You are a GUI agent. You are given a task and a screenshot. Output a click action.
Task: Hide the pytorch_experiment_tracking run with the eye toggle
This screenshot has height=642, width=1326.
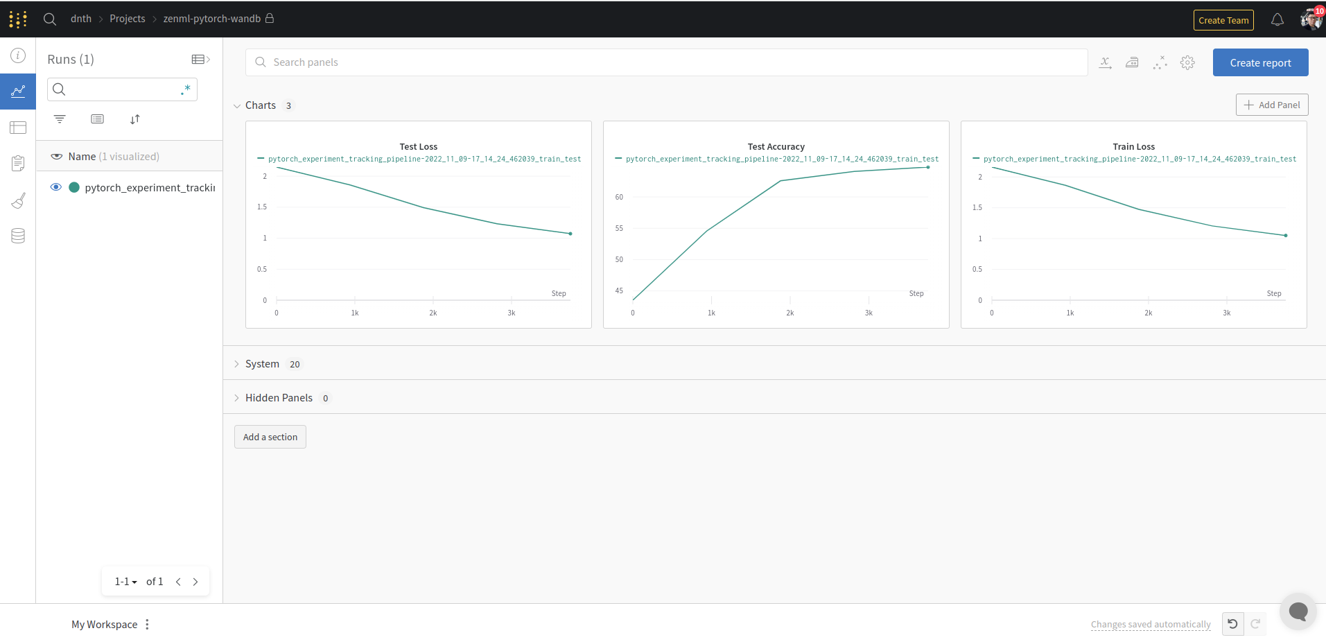55,186
